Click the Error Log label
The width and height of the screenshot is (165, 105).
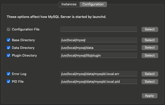[19, 74]
